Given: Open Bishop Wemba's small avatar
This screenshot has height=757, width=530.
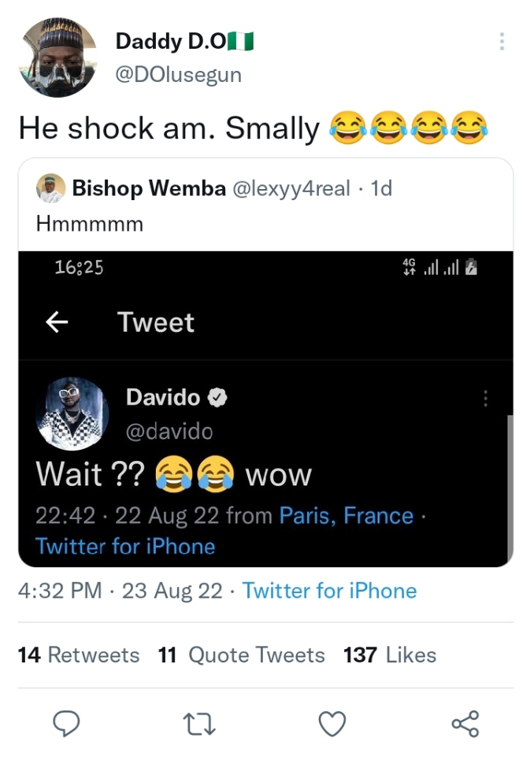Looking at the screenshot, I should [x=50, y=188].
